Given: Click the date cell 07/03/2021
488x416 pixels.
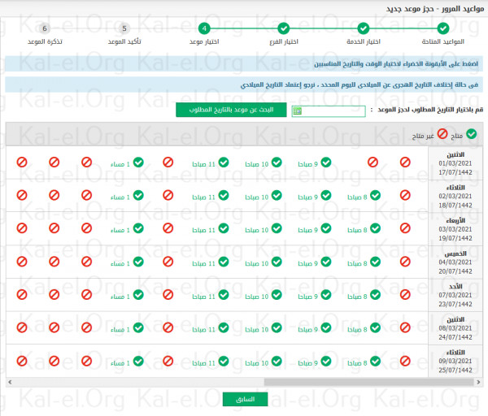Looking at the screenshot, I should coord(455,295).
